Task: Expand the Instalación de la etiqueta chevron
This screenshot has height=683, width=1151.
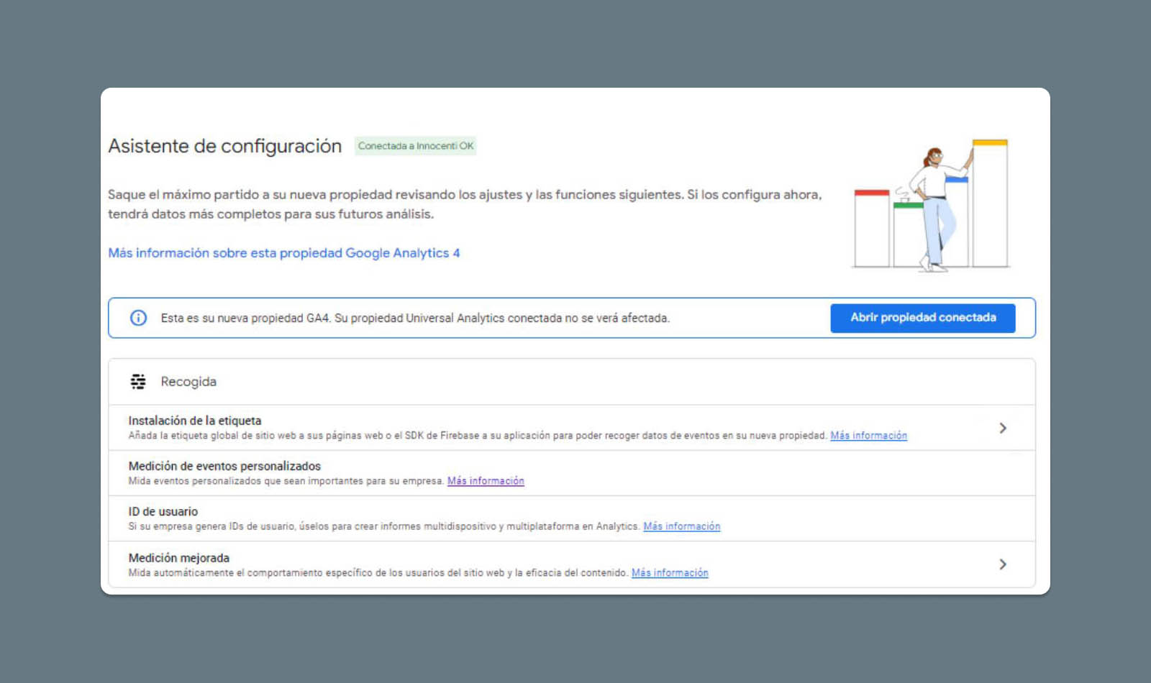Action: 1003,428
